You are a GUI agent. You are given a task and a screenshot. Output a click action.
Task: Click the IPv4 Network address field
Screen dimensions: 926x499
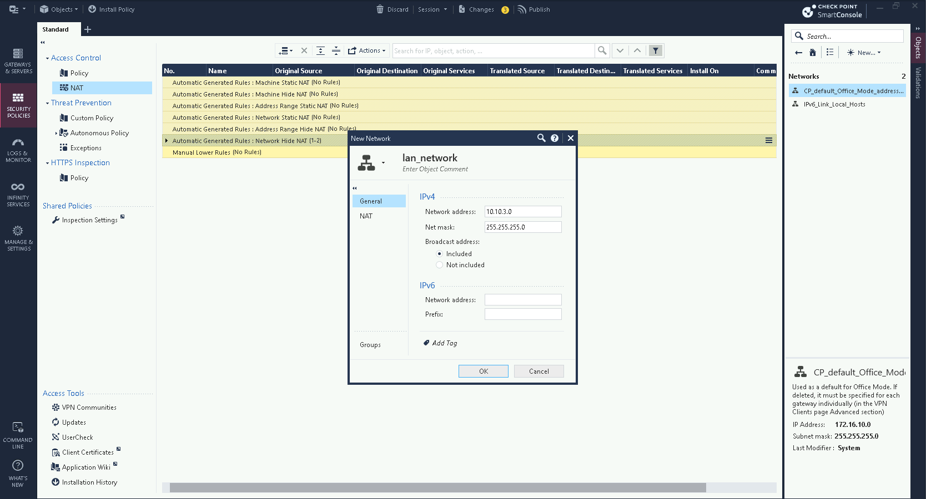pos(522,212)
